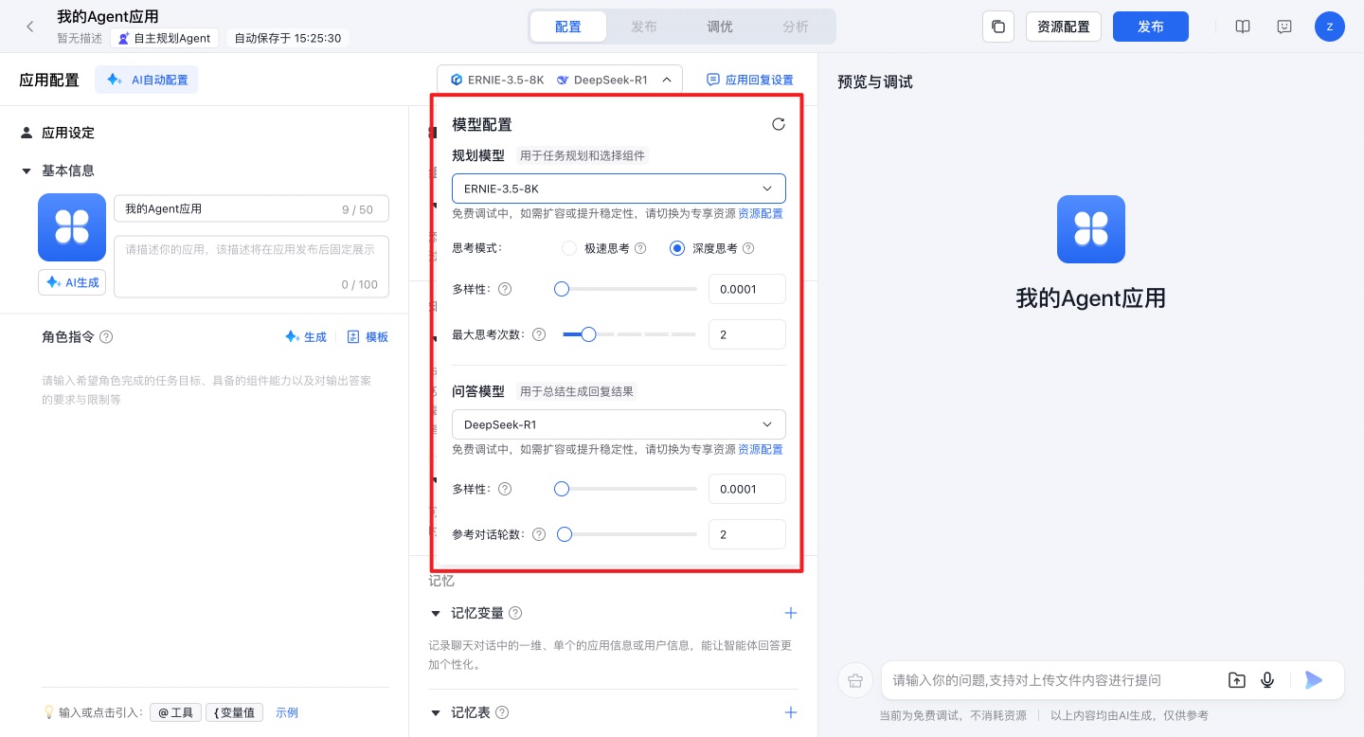The width and height of the screenshot is (1364, 737).
Task: Click the 暂无描述 text in header
Action: tap(80, 39)
